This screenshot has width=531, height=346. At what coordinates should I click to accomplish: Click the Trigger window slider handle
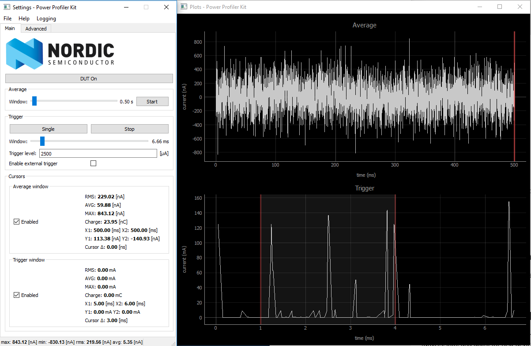[x=42, y=141]
